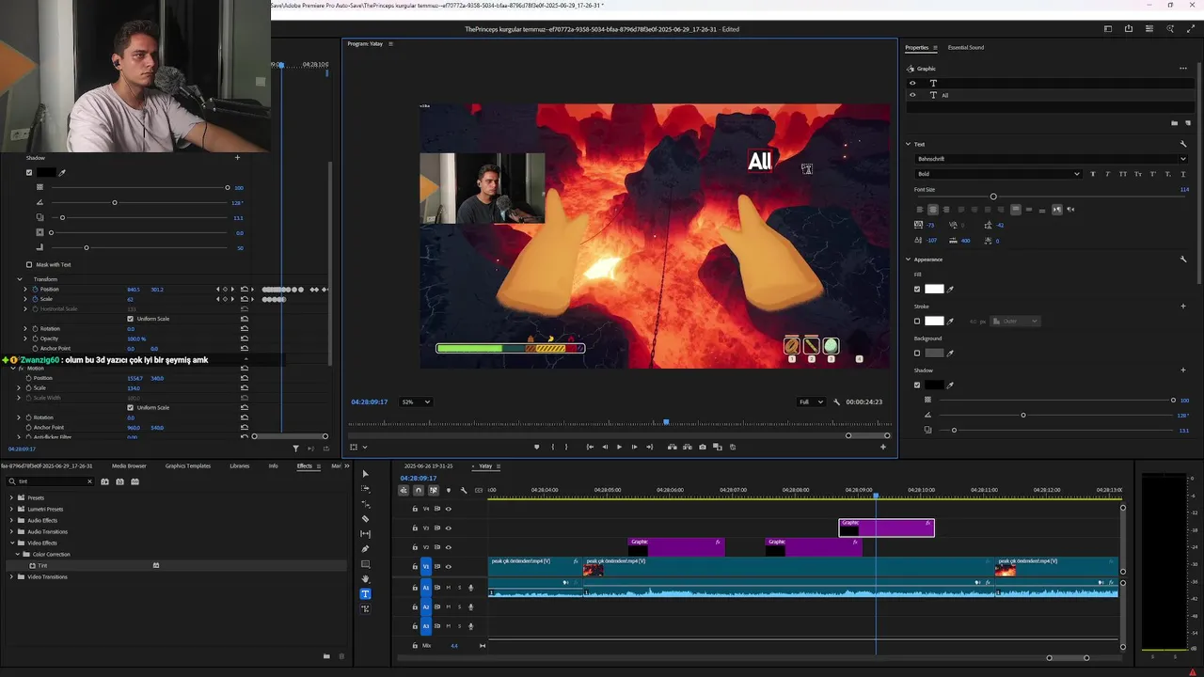
Task: Open the Graphics Templates tab
Action: (188, 466)
